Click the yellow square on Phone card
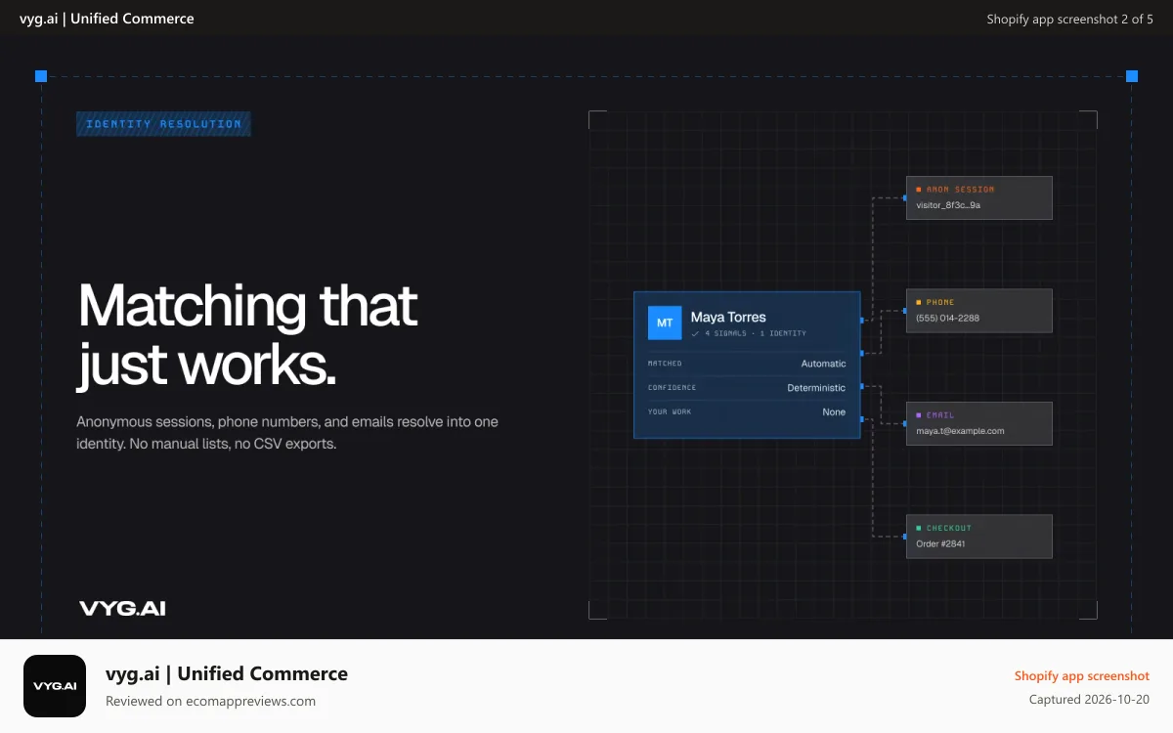 point(919,302)
